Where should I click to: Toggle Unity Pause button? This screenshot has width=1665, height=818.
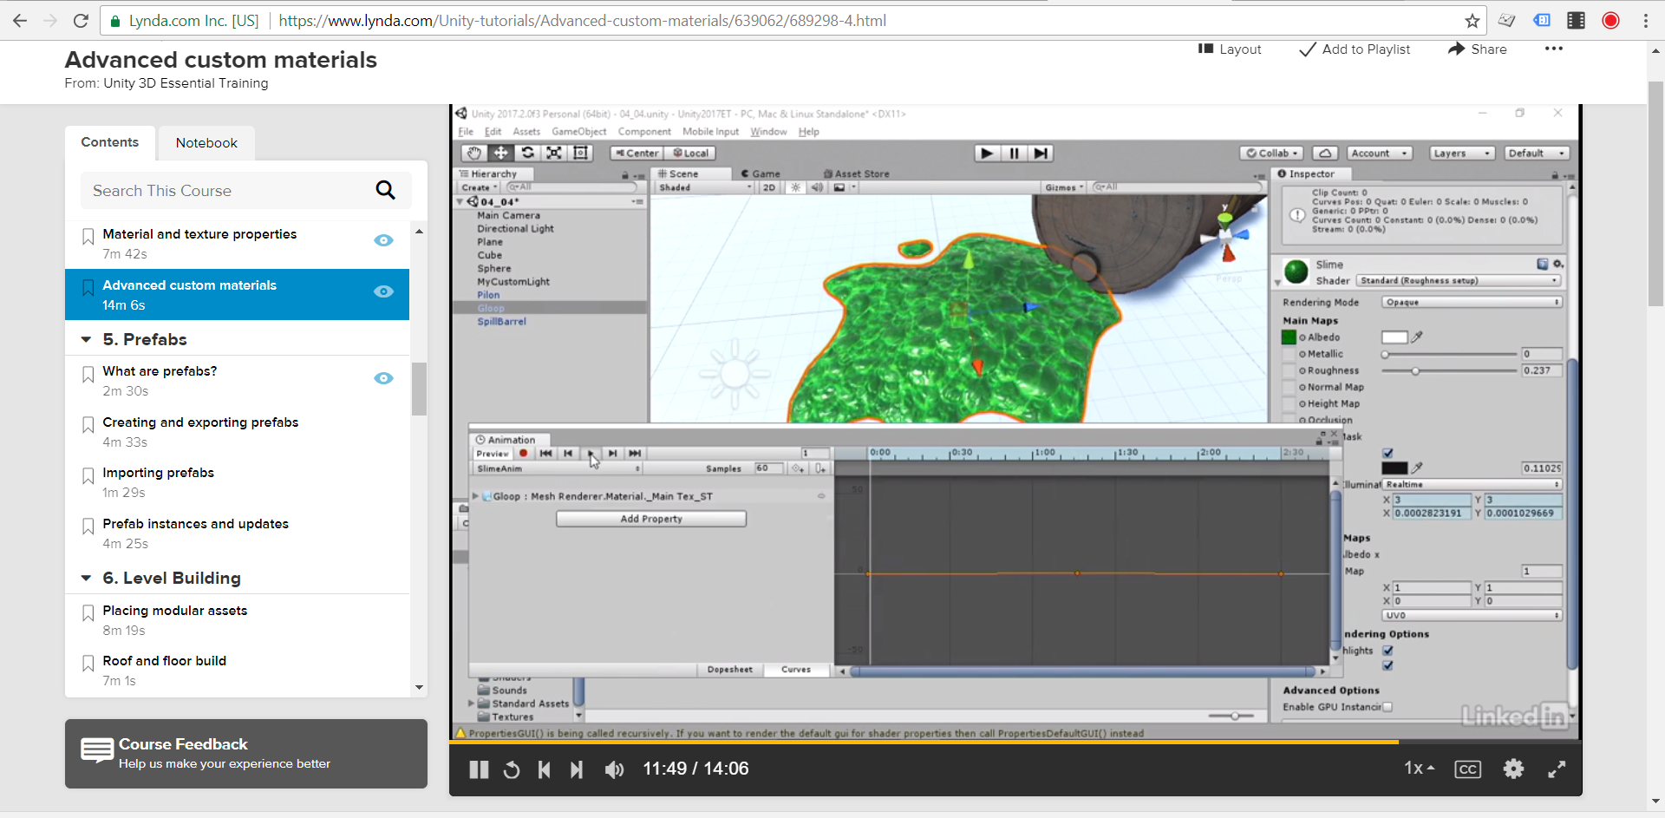[1014, 154]
